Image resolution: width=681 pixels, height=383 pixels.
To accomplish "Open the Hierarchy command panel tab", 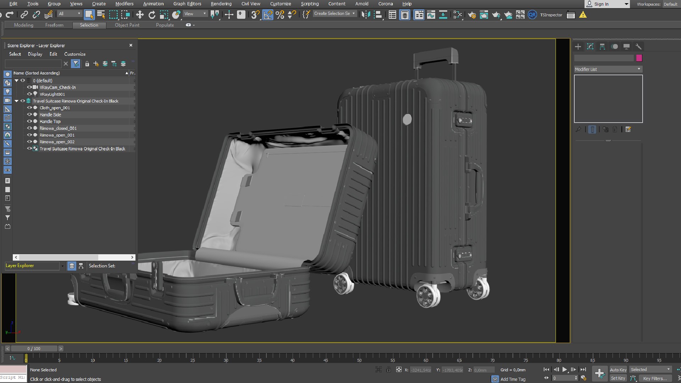I will pyautogui.click(x=602, y=46).
